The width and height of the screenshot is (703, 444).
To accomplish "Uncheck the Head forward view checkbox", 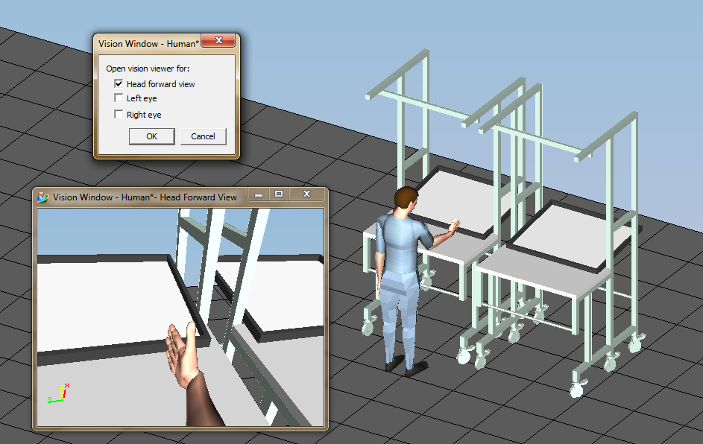I will (x=119, y=83).
